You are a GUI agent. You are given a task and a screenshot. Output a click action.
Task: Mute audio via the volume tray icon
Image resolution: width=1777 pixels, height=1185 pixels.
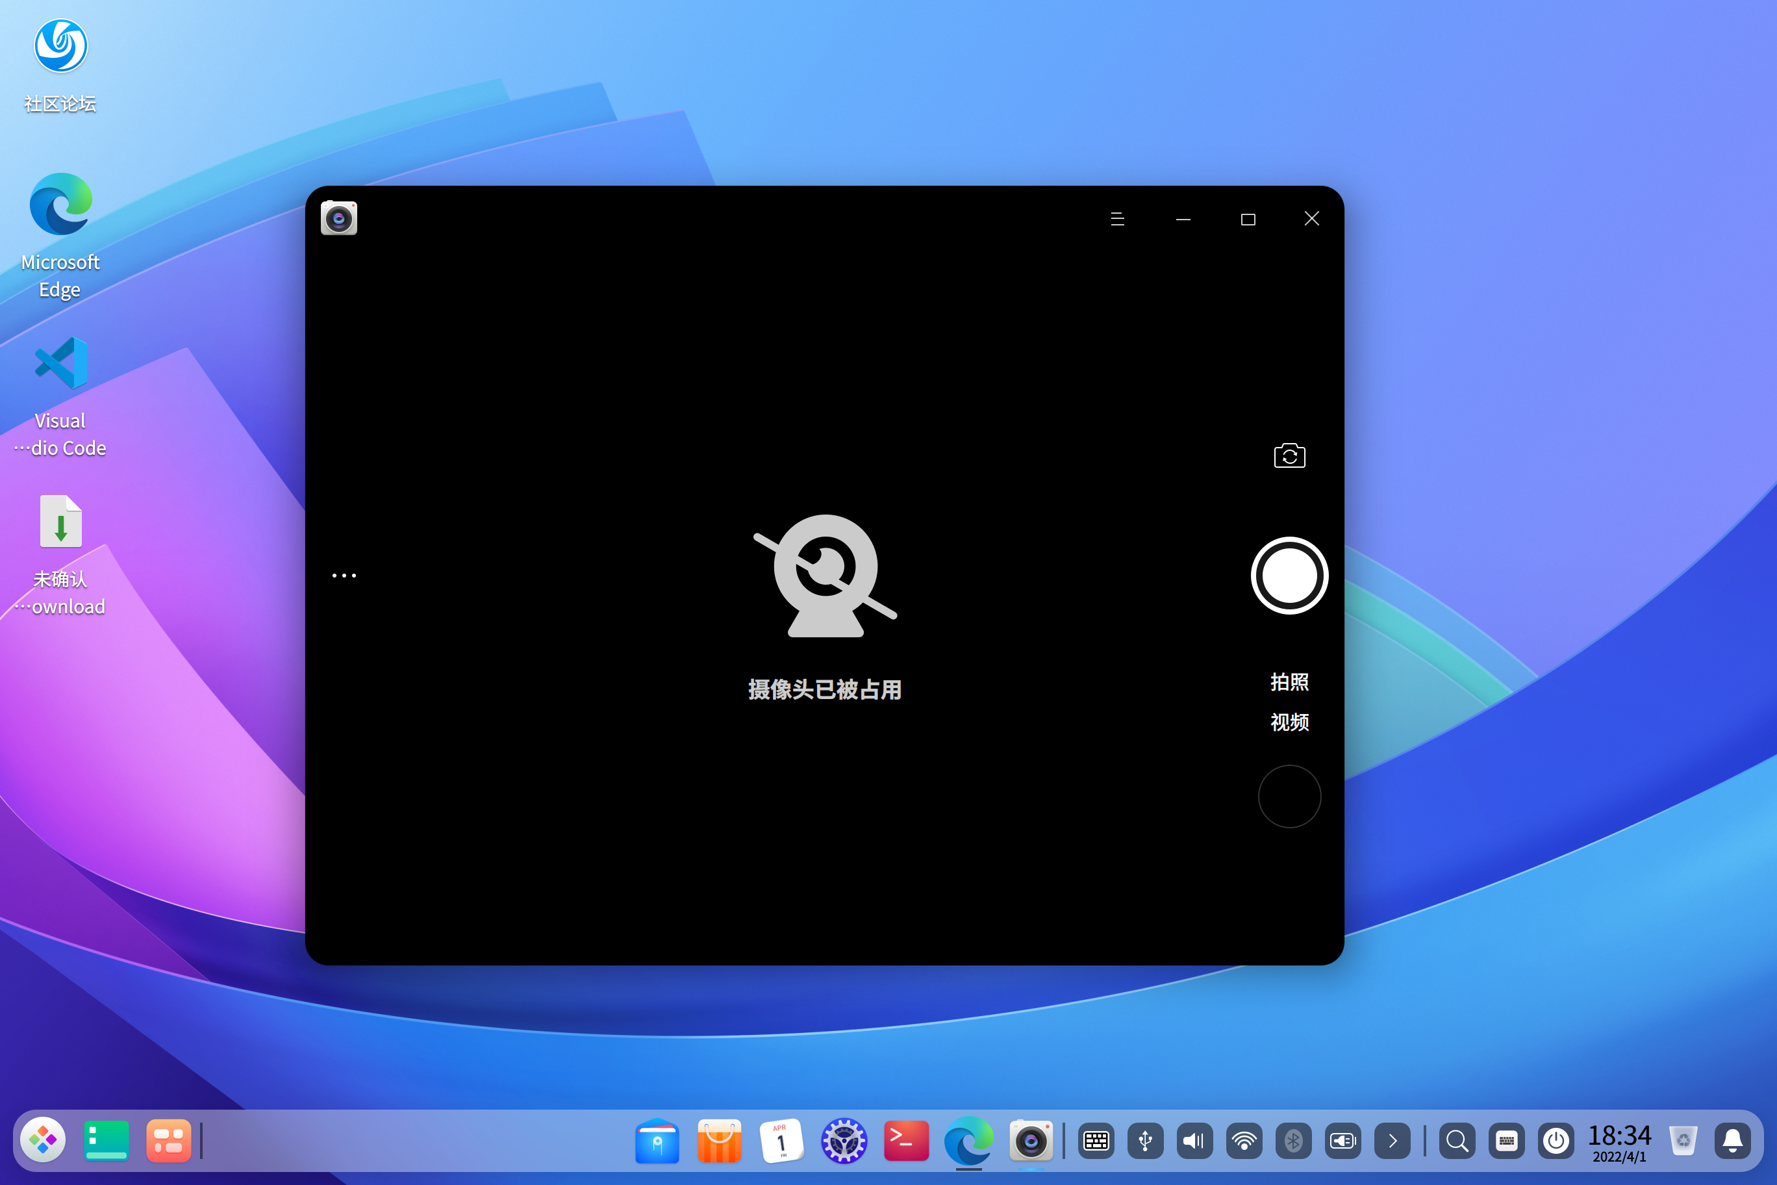[x=1194, y=1140]
